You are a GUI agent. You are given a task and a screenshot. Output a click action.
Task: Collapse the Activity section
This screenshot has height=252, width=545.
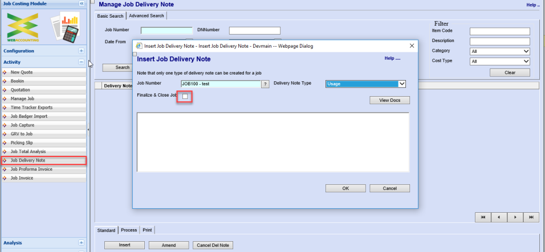82,62
